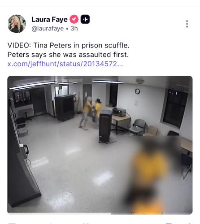The image size is (200, 224).
Task: Click the Laura Faye display name
Action: 49,19
